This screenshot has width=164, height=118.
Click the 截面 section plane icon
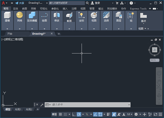click(x=69, y=16)
